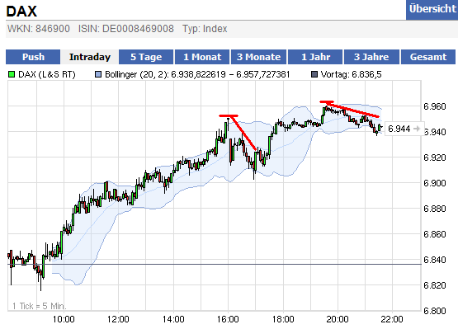Click the 6.820 axis value
The width and height of the screenshot is (458, 329).
[x=435, y=285]
